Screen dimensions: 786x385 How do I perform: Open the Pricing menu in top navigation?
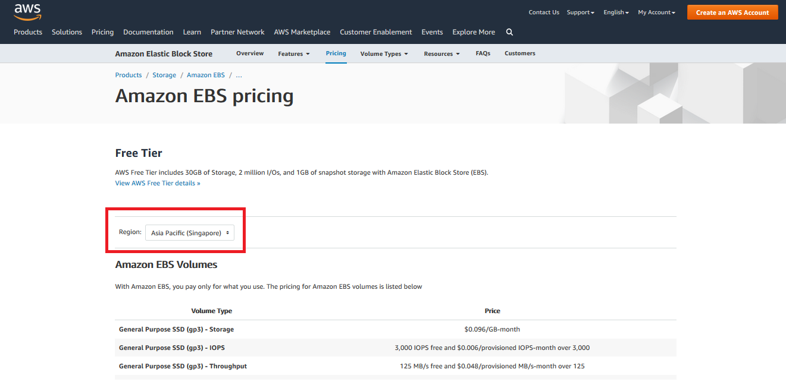(x=102, y=32)
